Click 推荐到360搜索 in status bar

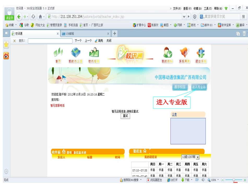tap(129, 180)
